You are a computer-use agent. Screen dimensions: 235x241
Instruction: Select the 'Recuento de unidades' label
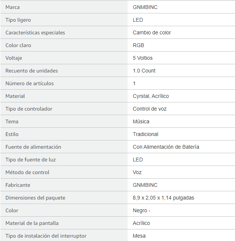coord(32,71)
